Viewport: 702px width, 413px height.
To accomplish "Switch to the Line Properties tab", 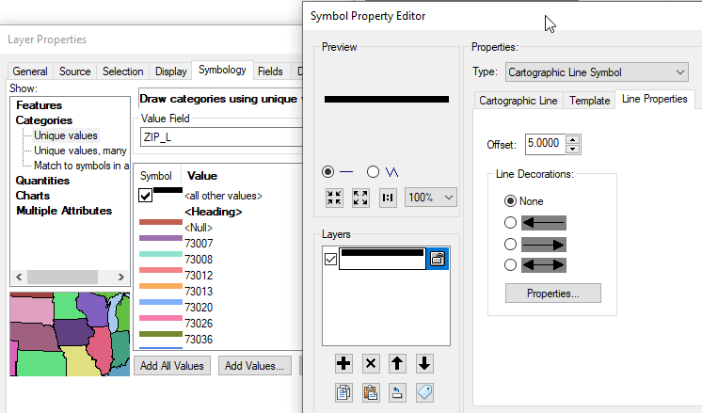I will point(655,99).
